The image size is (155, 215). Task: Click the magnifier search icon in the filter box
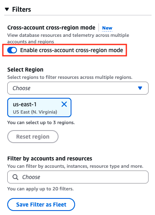pyautogui.click(x=15, y=177)
